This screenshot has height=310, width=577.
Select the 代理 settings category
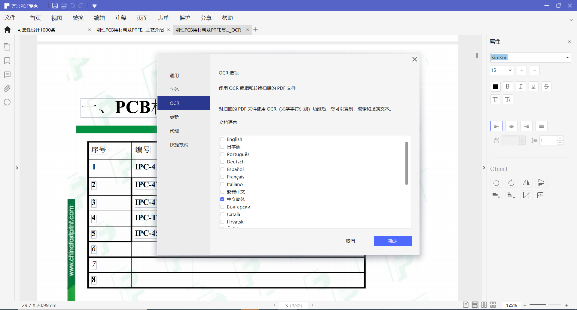coord(184,131)
